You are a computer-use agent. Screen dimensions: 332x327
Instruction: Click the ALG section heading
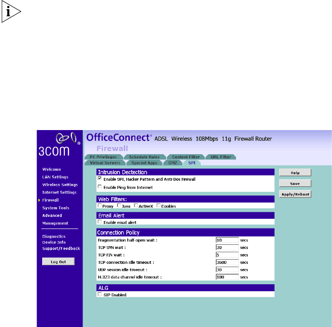[185, 288]
